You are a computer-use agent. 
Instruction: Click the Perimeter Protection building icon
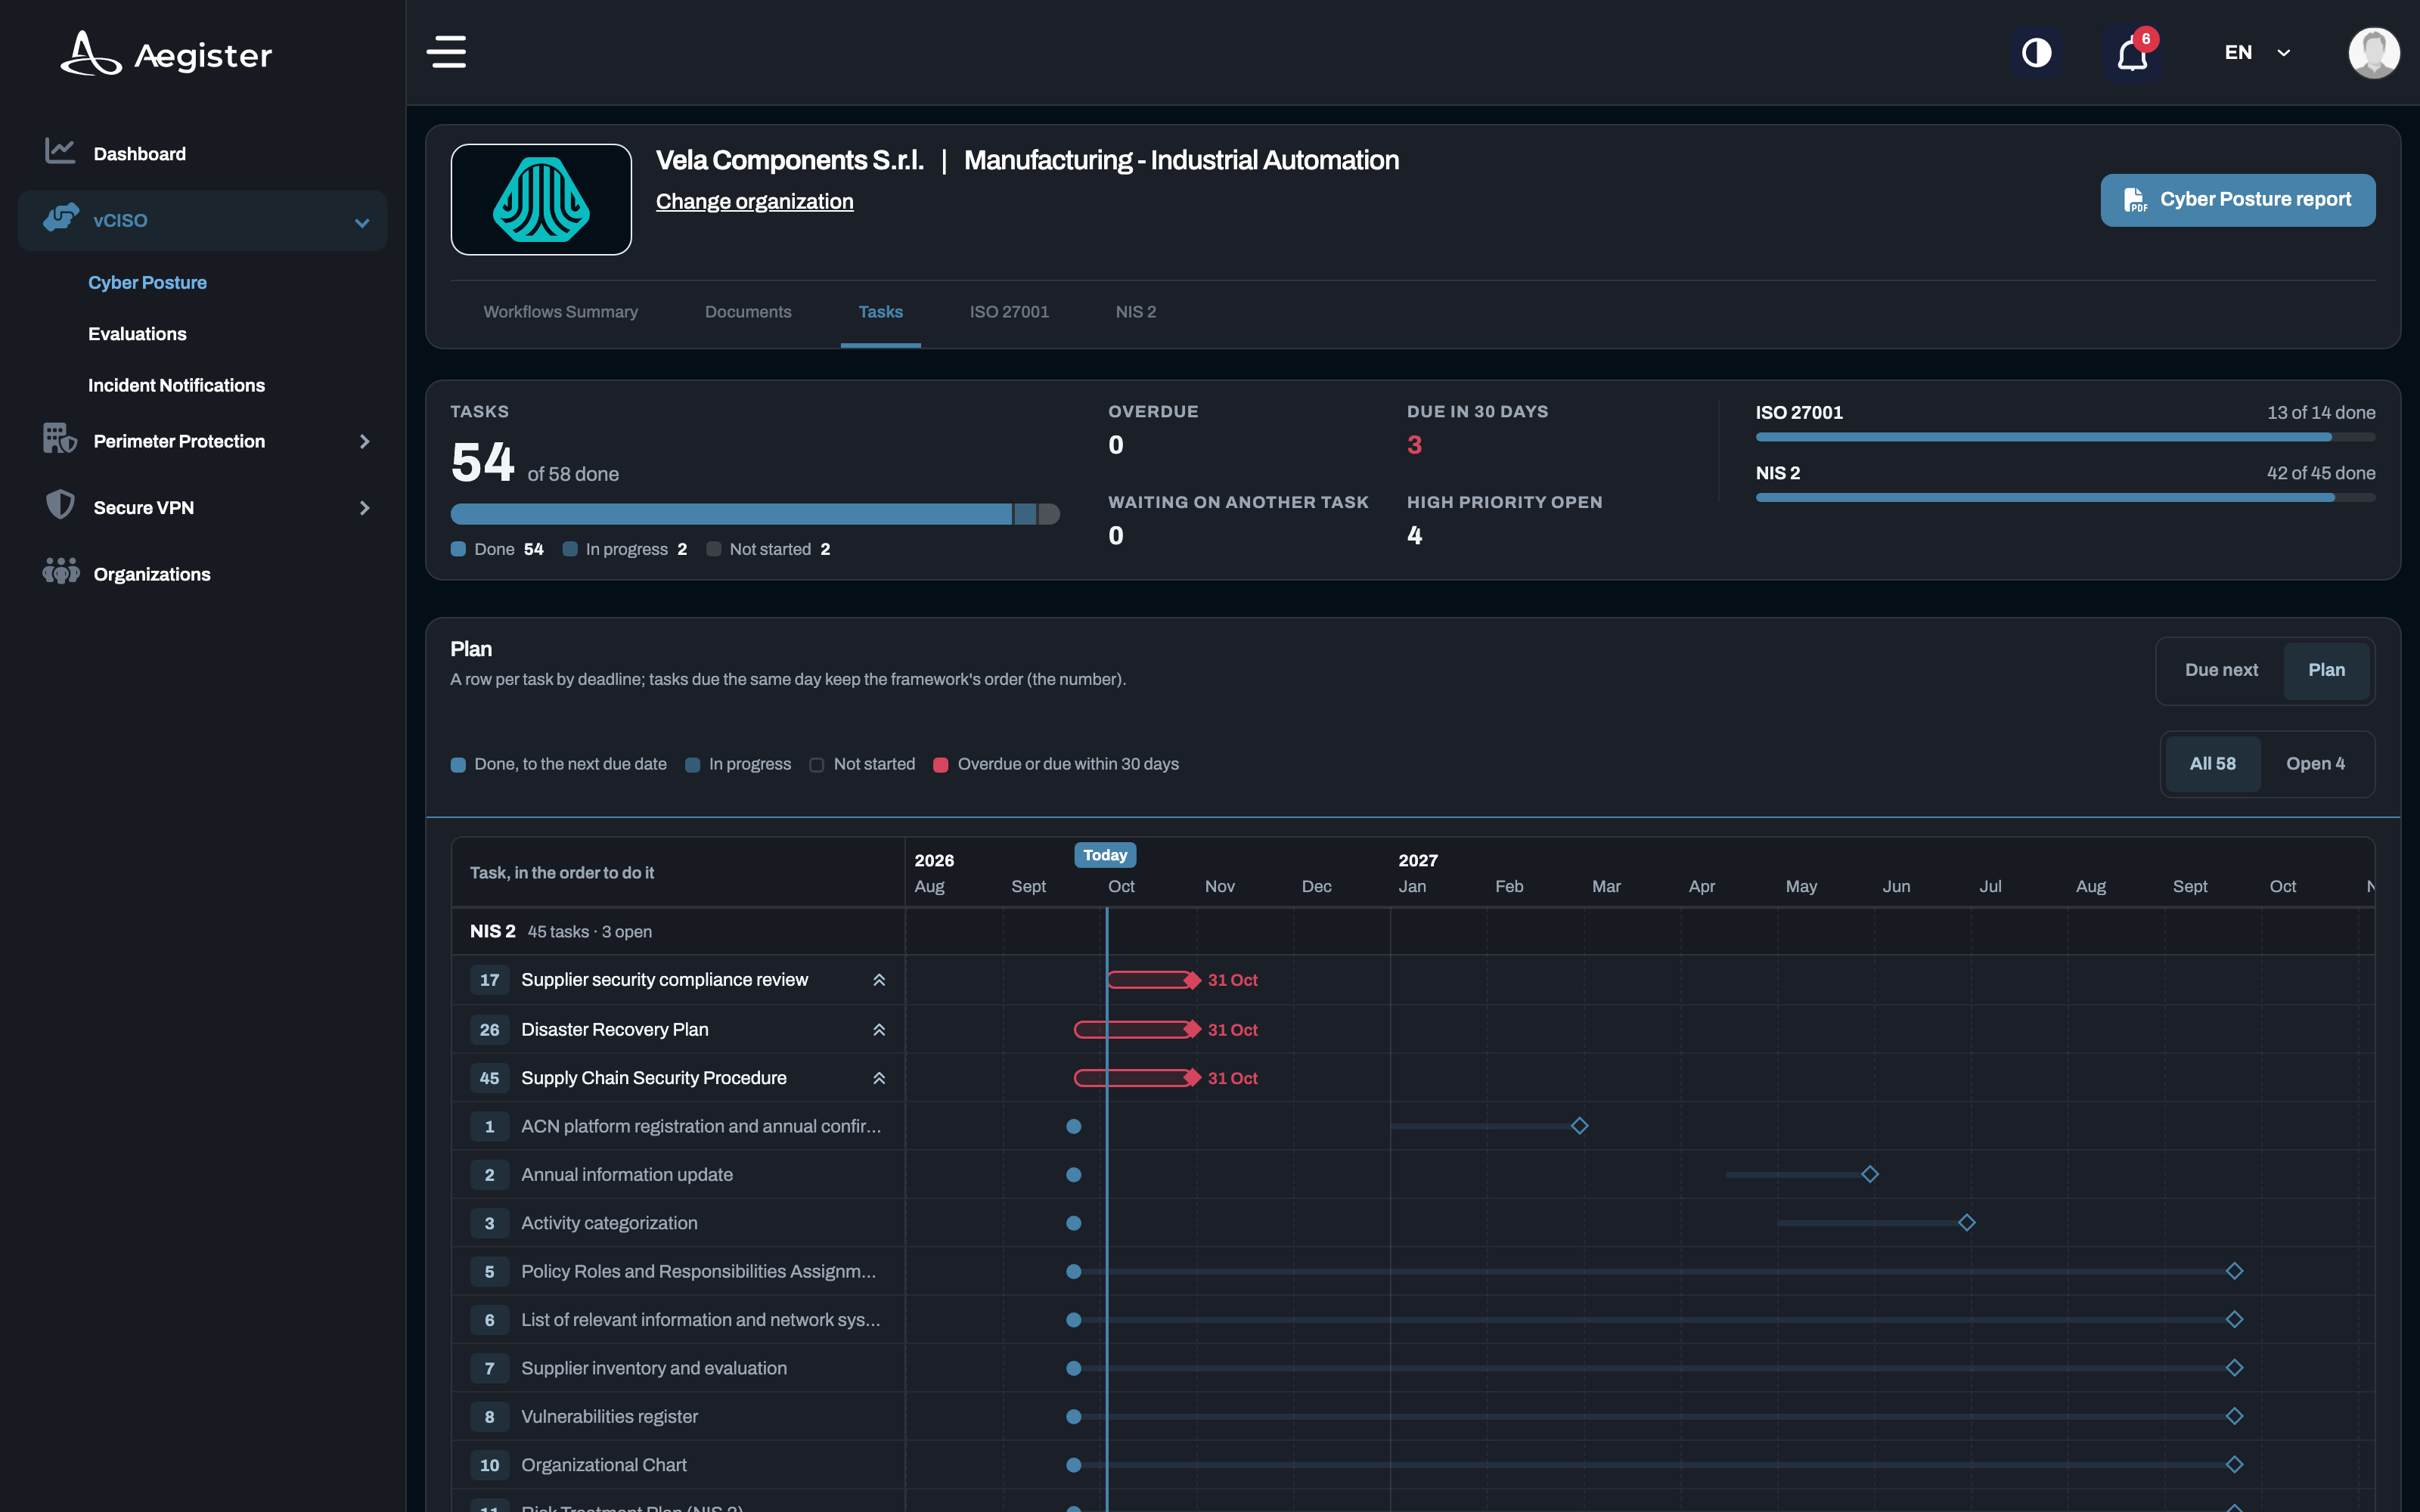tap(60, 439)
